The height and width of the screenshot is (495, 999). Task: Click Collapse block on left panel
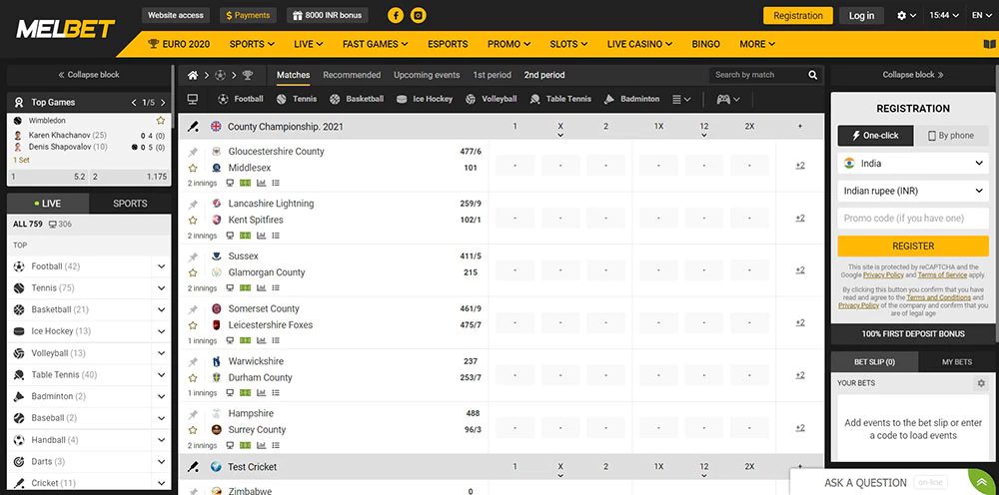89,75
